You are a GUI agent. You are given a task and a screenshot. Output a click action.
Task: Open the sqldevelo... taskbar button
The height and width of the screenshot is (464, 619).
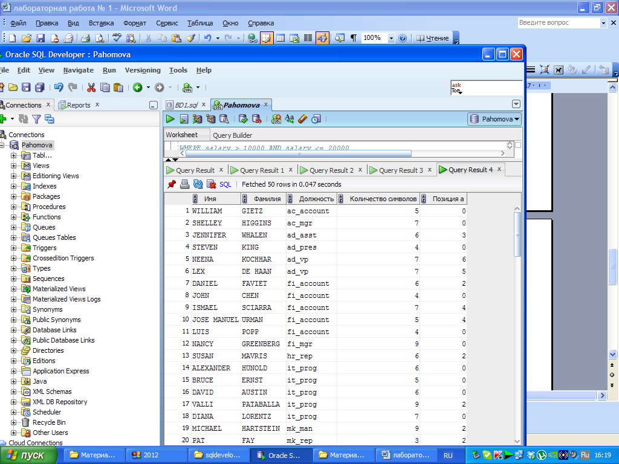[218, 455]
